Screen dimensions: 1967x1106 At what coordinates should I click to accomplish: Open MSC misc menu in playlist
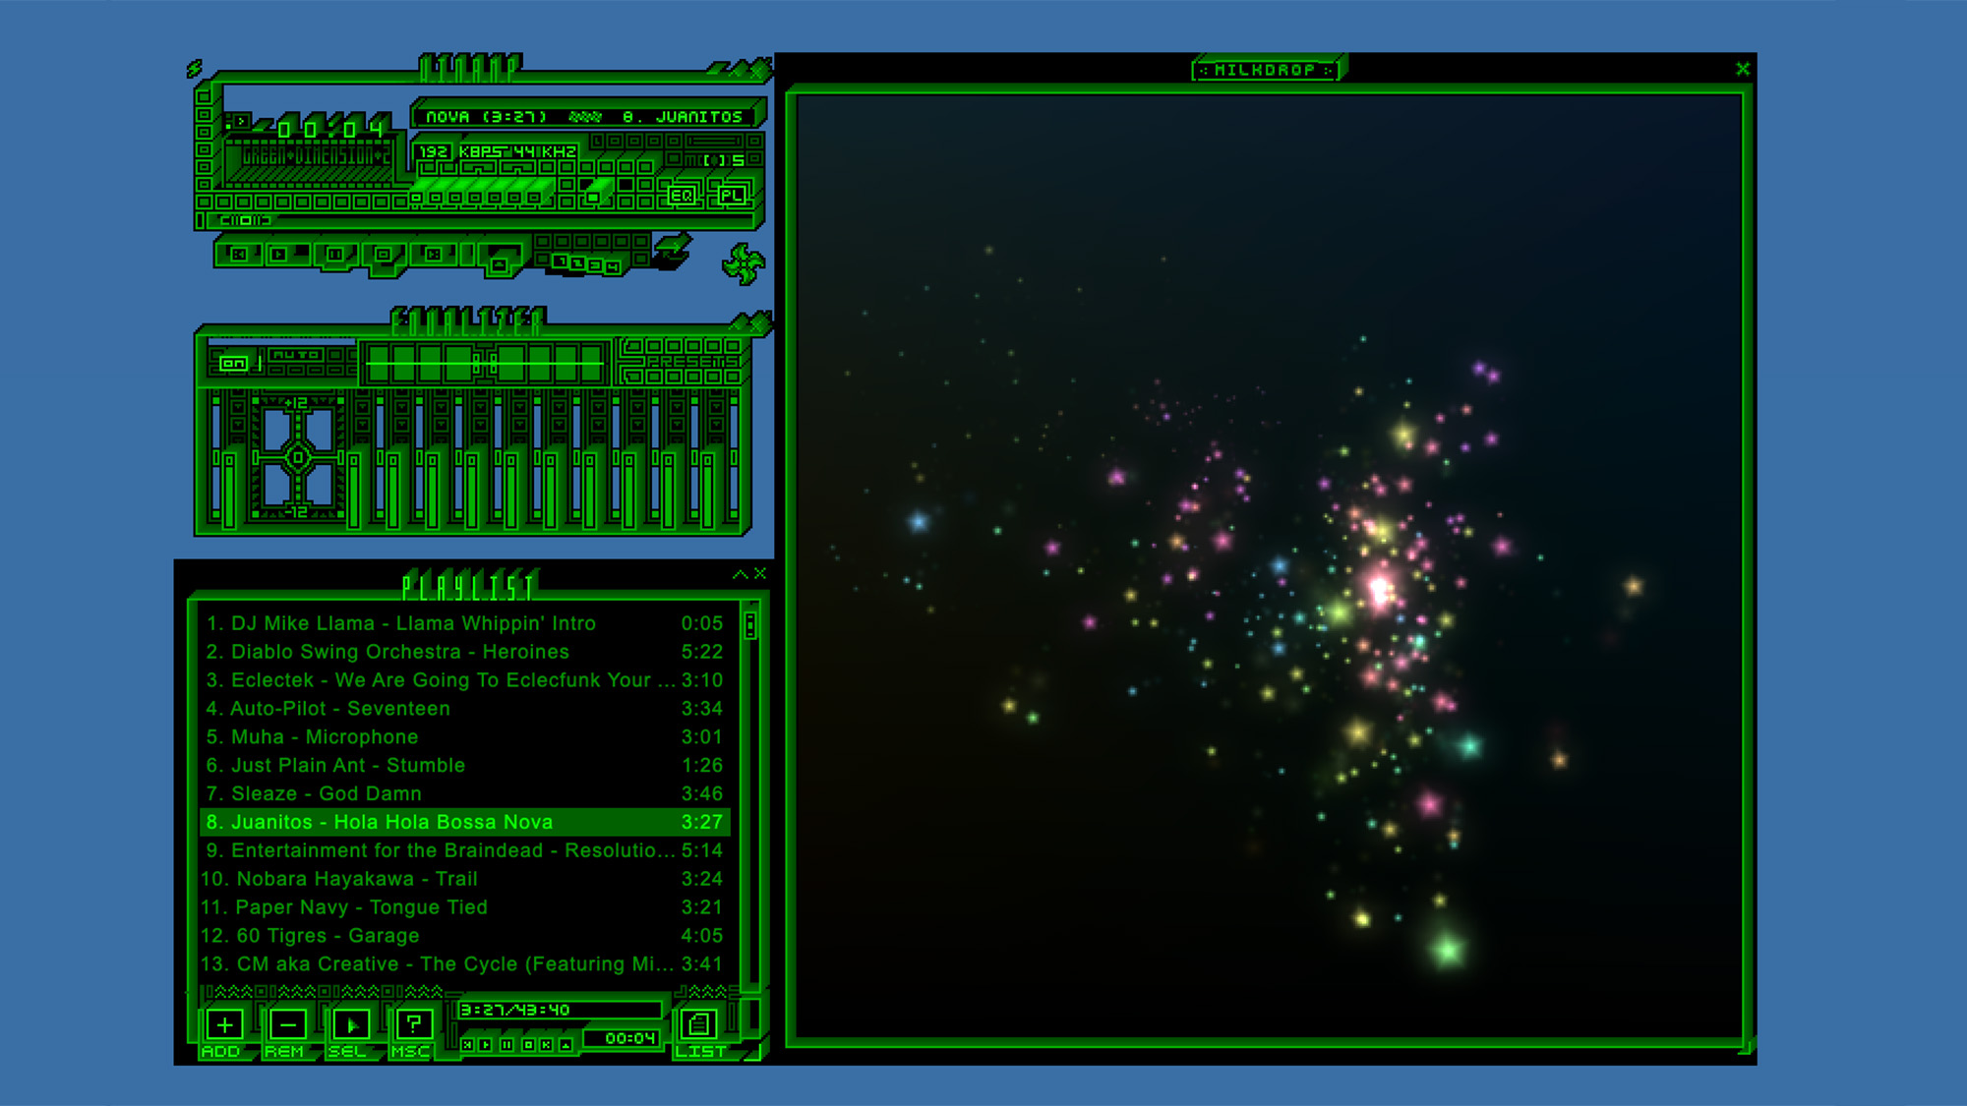[x=413, y=1025]
